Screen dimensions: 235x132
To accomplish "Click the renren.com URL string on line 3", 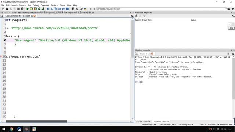I will [55, 28].
